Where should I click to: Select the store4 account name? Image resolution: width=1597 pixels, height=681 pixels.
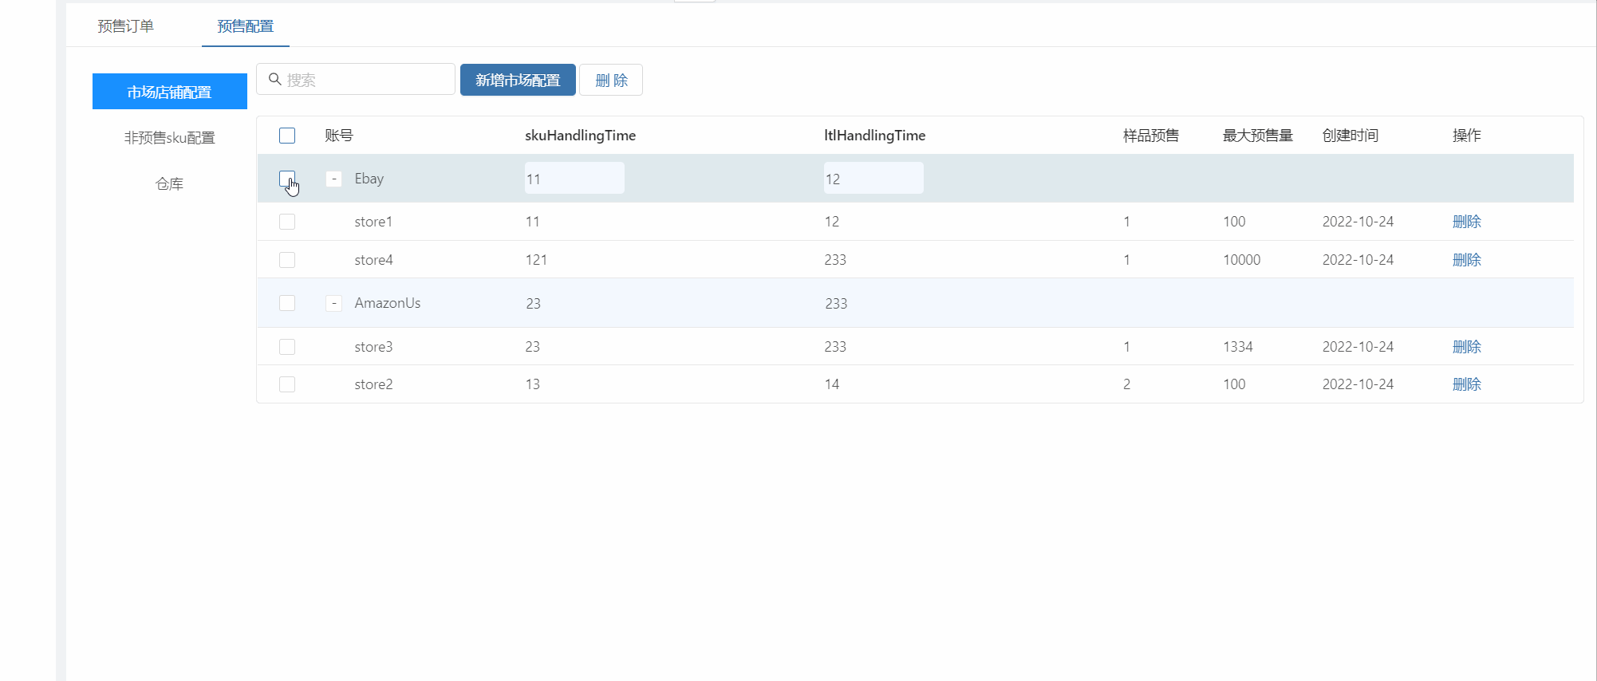point(373,260)
